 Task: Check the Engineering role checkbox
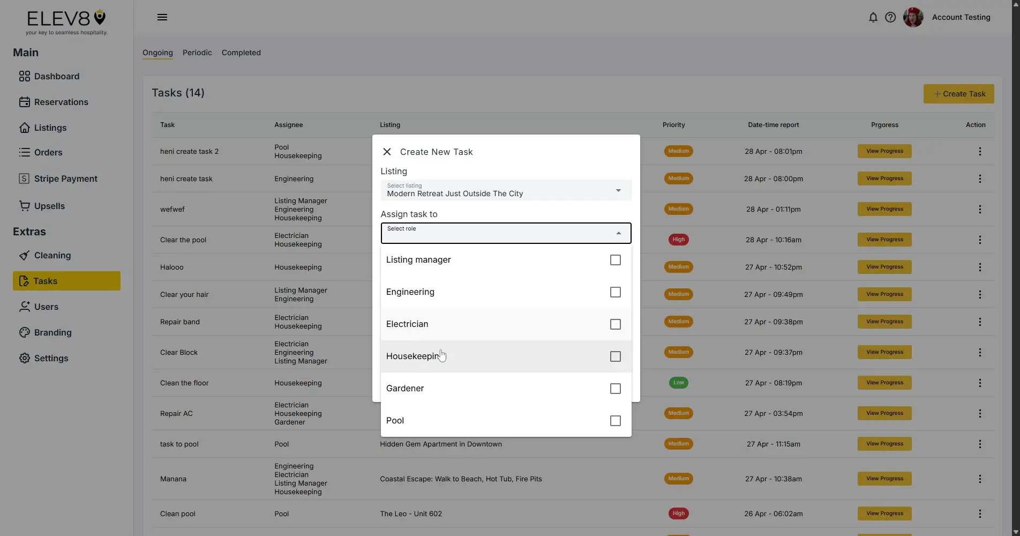[x=614, y=292]
